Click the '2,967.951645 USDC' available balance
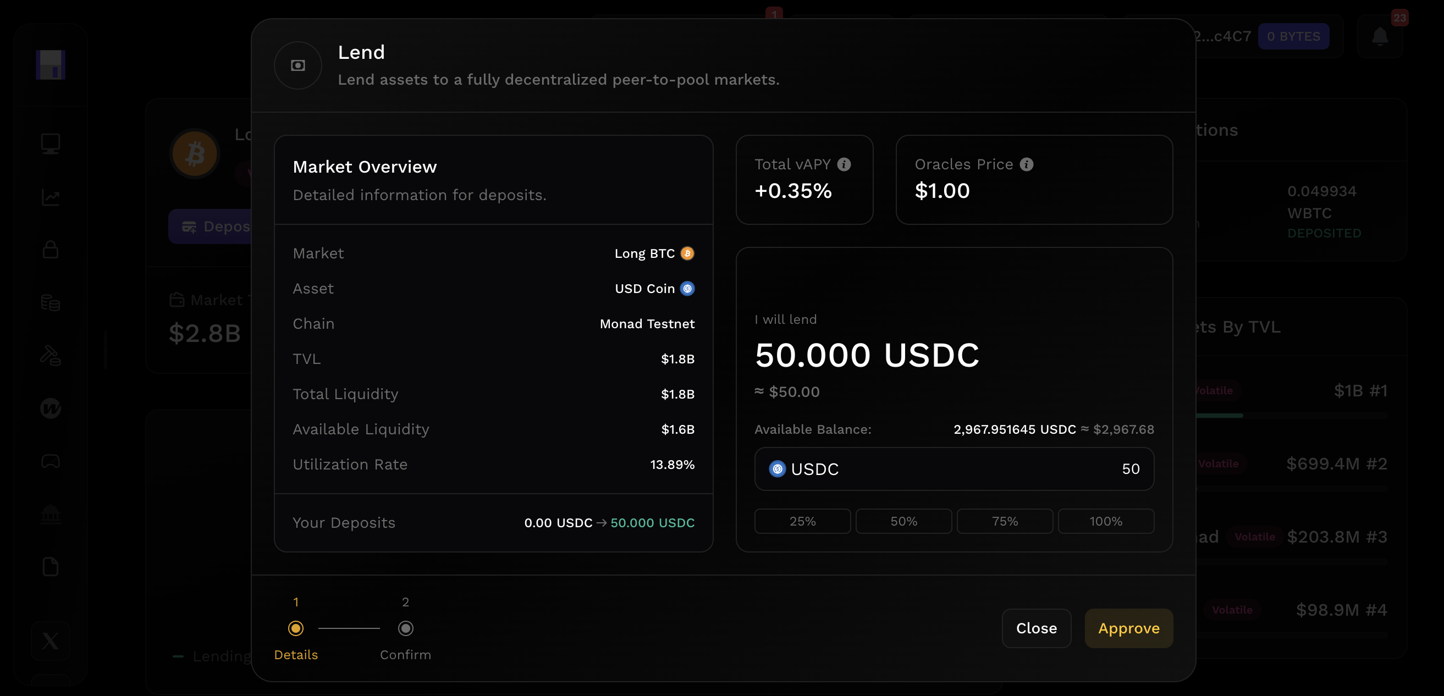The width and height of the screenshot is (1444, 696). [x=1015, y=429]
